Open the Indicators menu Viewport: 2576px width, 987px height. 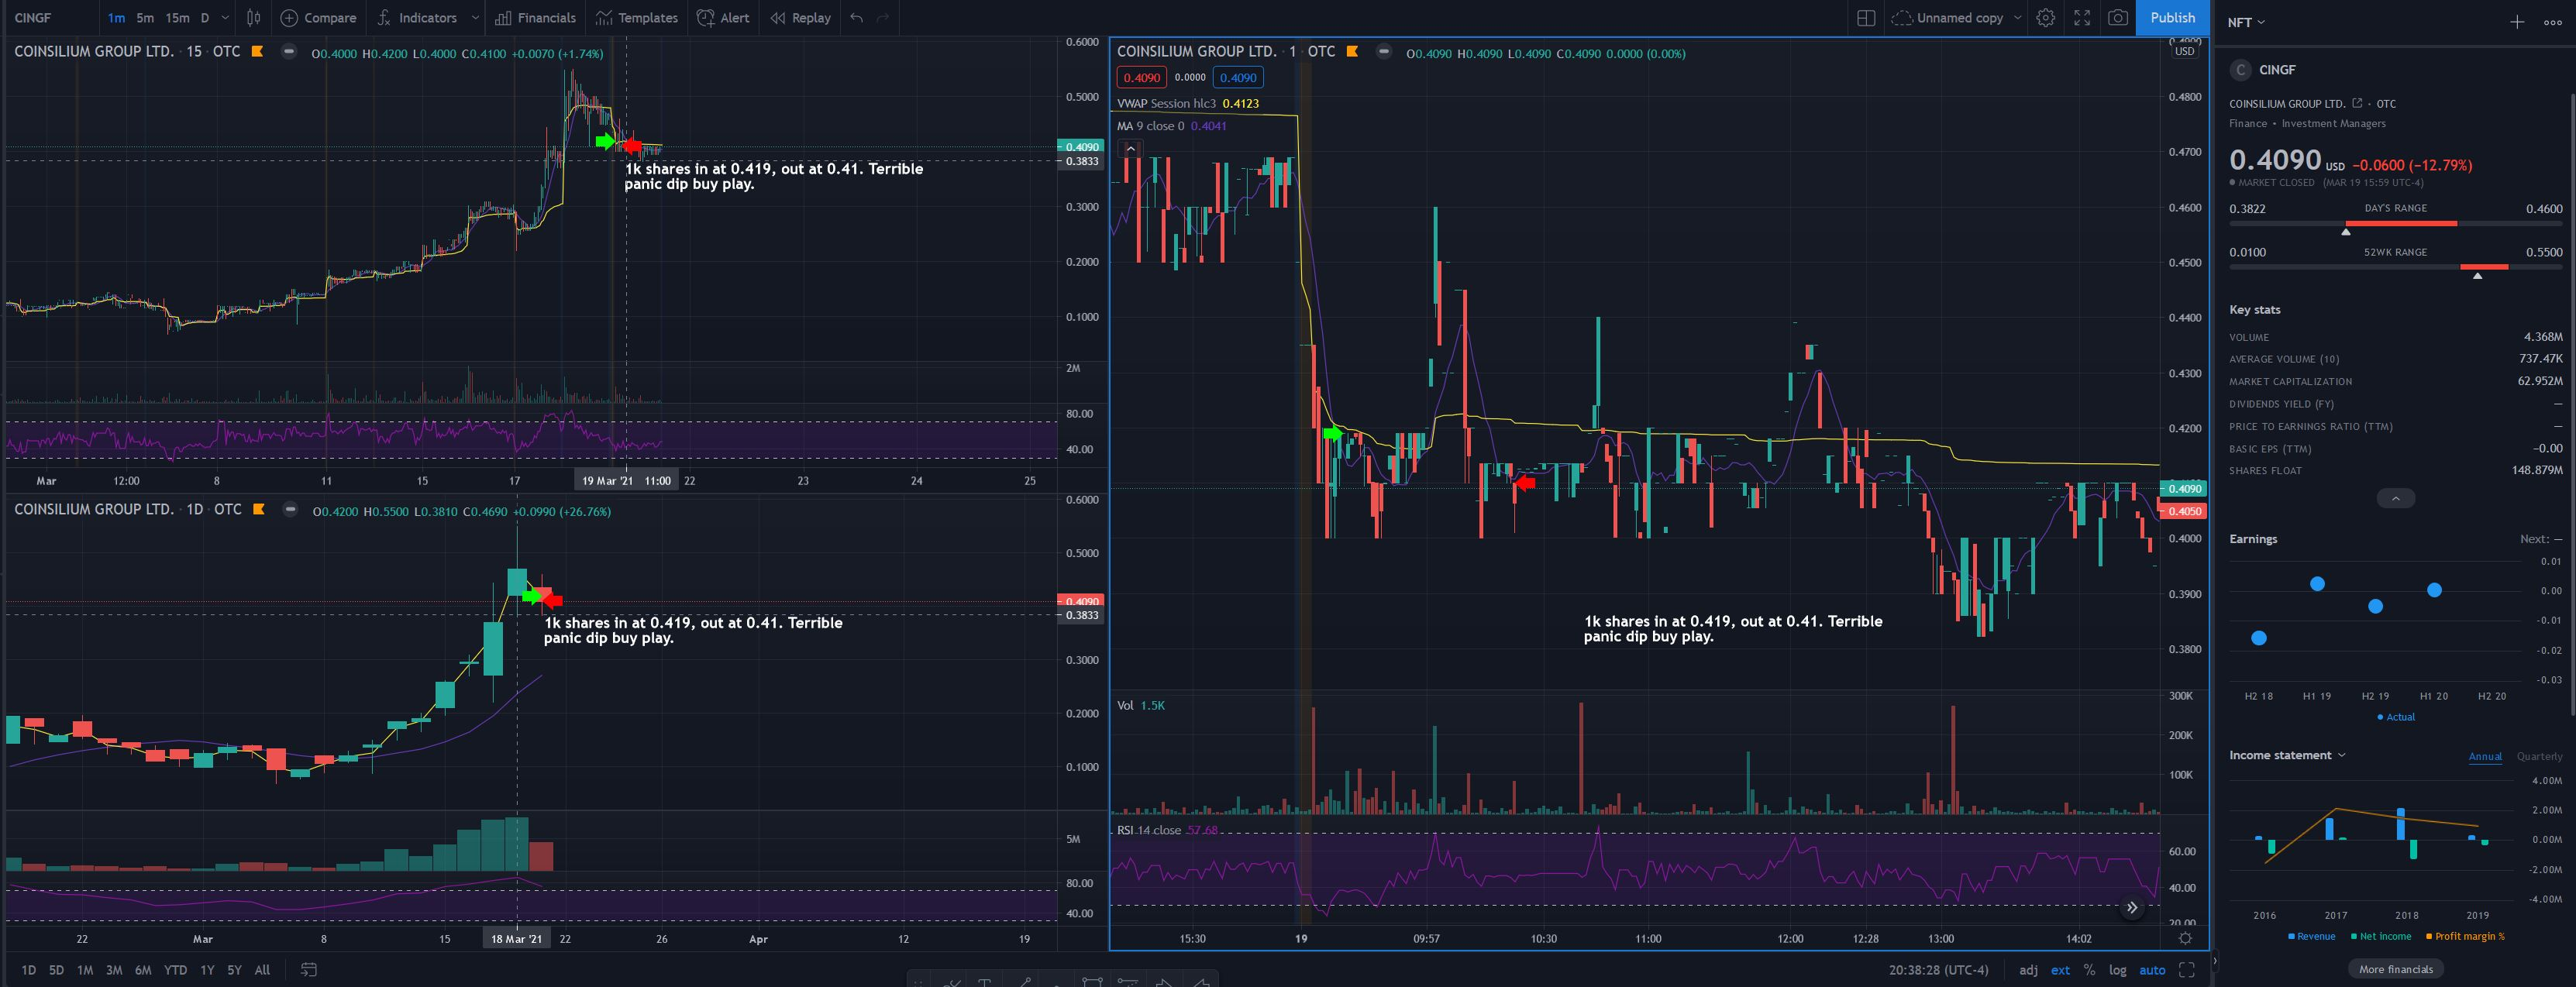[418, 18]
